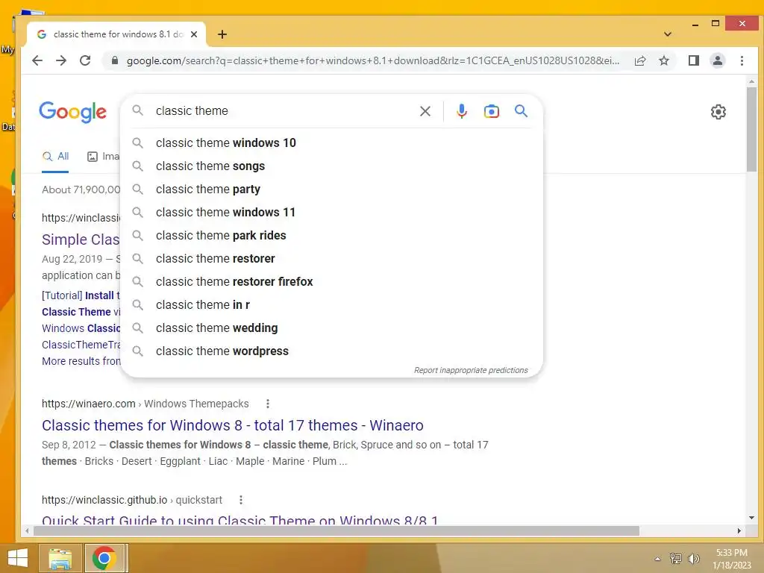
Task: Click Chrome icon on taskbar
Action: pos(104,558)
